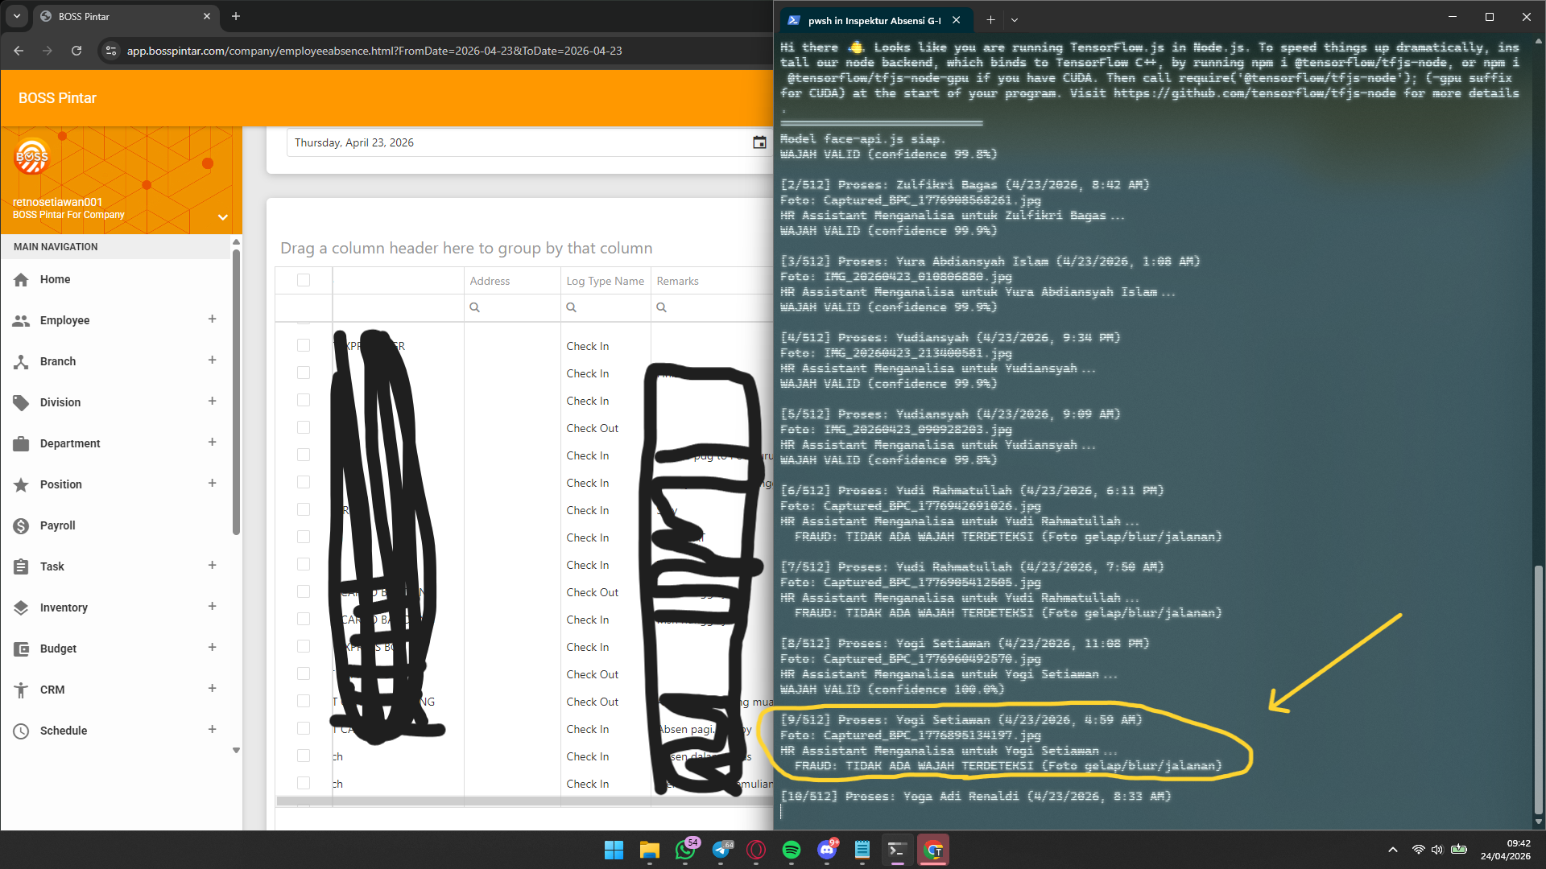The image size is (1546, 869).
Task: Click the Remarks column search icon
Action: coord(662,307)
